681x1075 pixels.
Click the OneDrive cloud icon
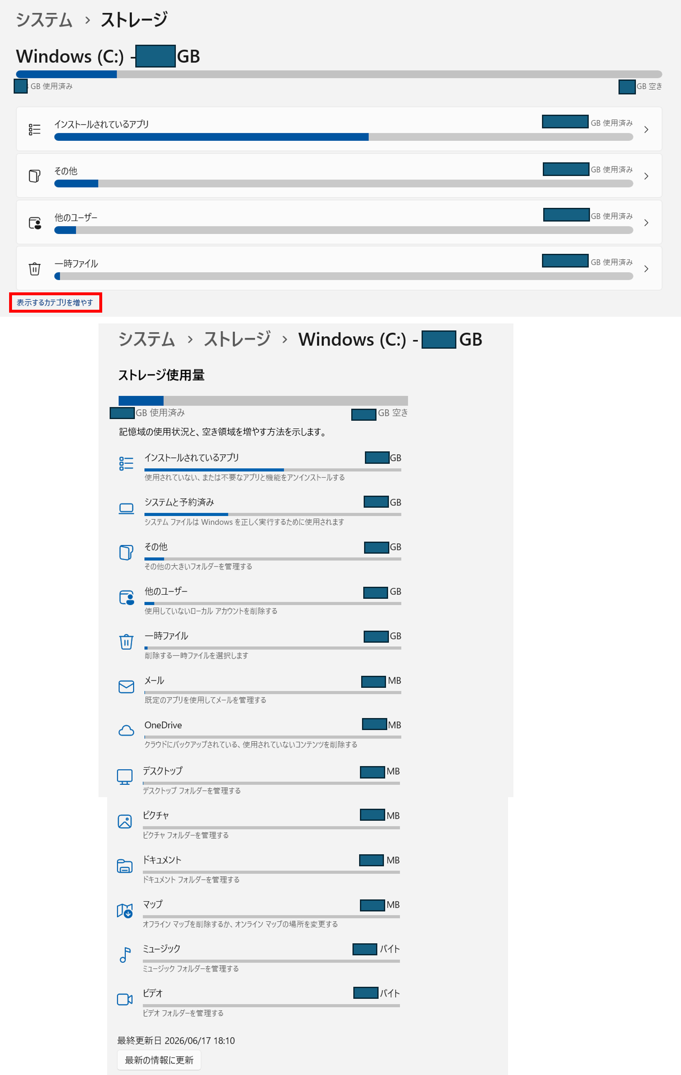[x=126, y=731]
